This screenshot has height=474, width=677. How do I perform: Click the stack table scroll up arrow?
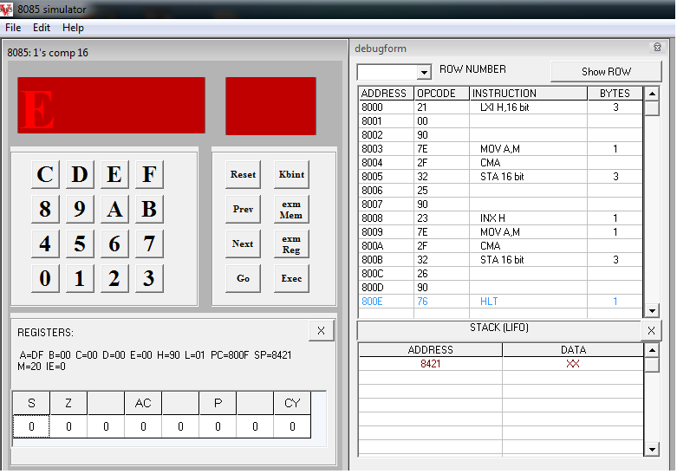pyautogui.click(x=652, y=350)
